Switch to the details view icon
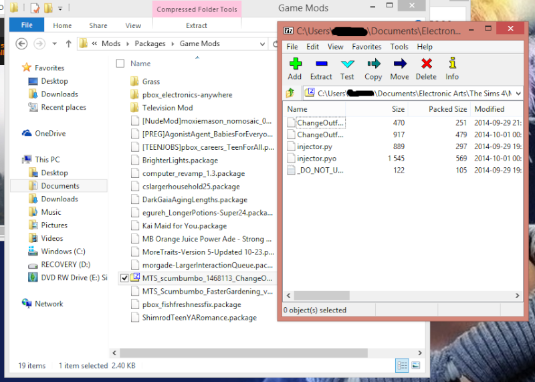Viewport: 535px width, 382px height. [x=402, y=366]
